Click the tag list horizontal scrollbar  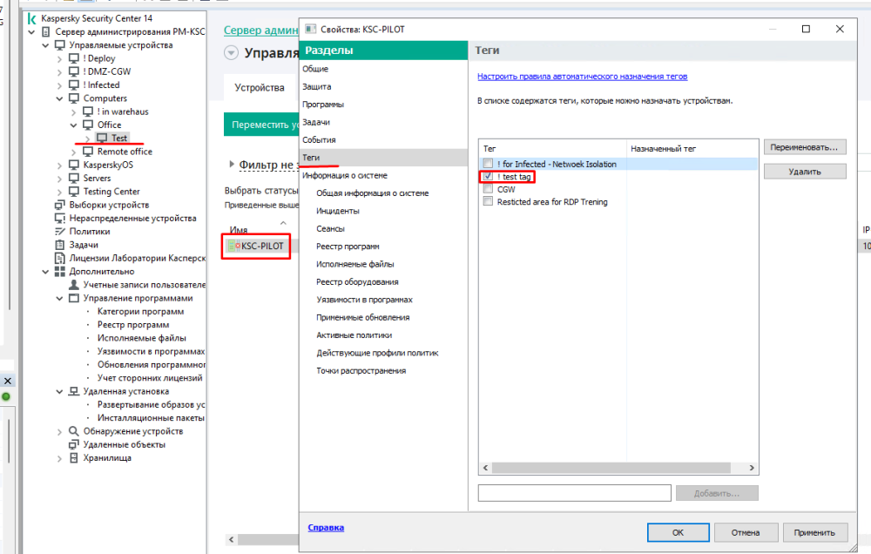pyautogui.click(x=611, y=468)
